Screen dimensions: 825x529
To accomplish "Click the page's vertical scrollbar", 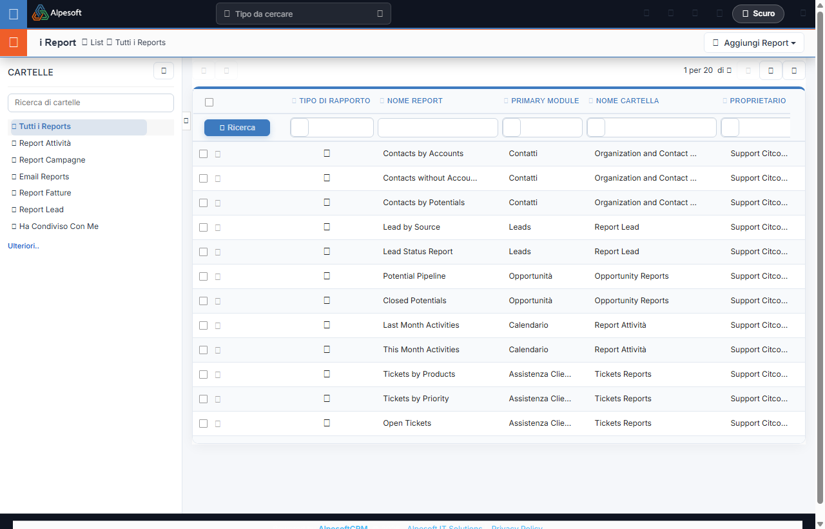I will (x=820, y=257).
